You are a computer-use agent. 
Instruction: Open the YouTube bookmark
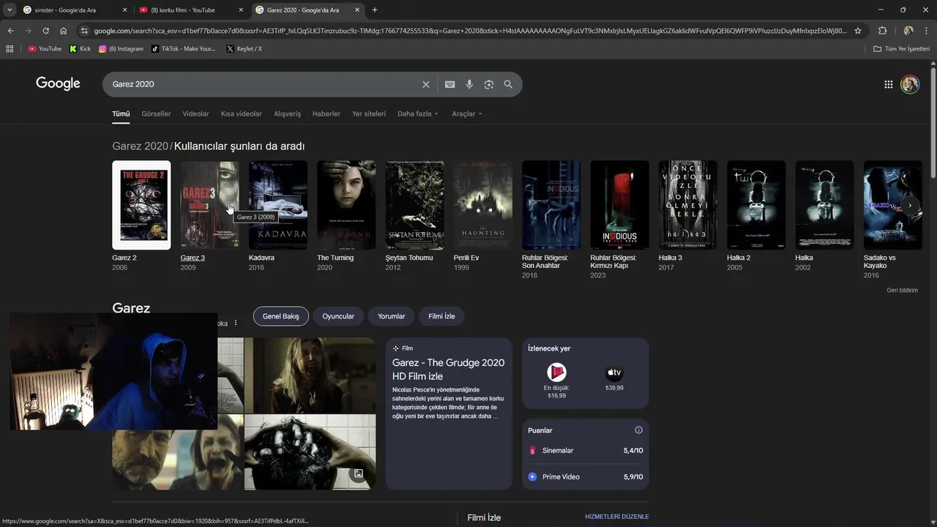coord(45,49)
